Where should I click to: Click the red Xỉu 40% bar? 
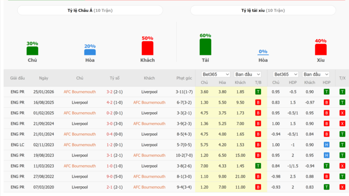(x=321, y=49)
